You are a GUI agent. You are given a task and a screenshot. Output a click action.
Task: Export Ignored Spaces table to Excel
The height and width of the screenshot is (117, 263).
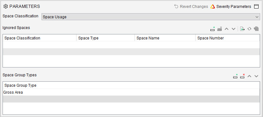(242, 29)
